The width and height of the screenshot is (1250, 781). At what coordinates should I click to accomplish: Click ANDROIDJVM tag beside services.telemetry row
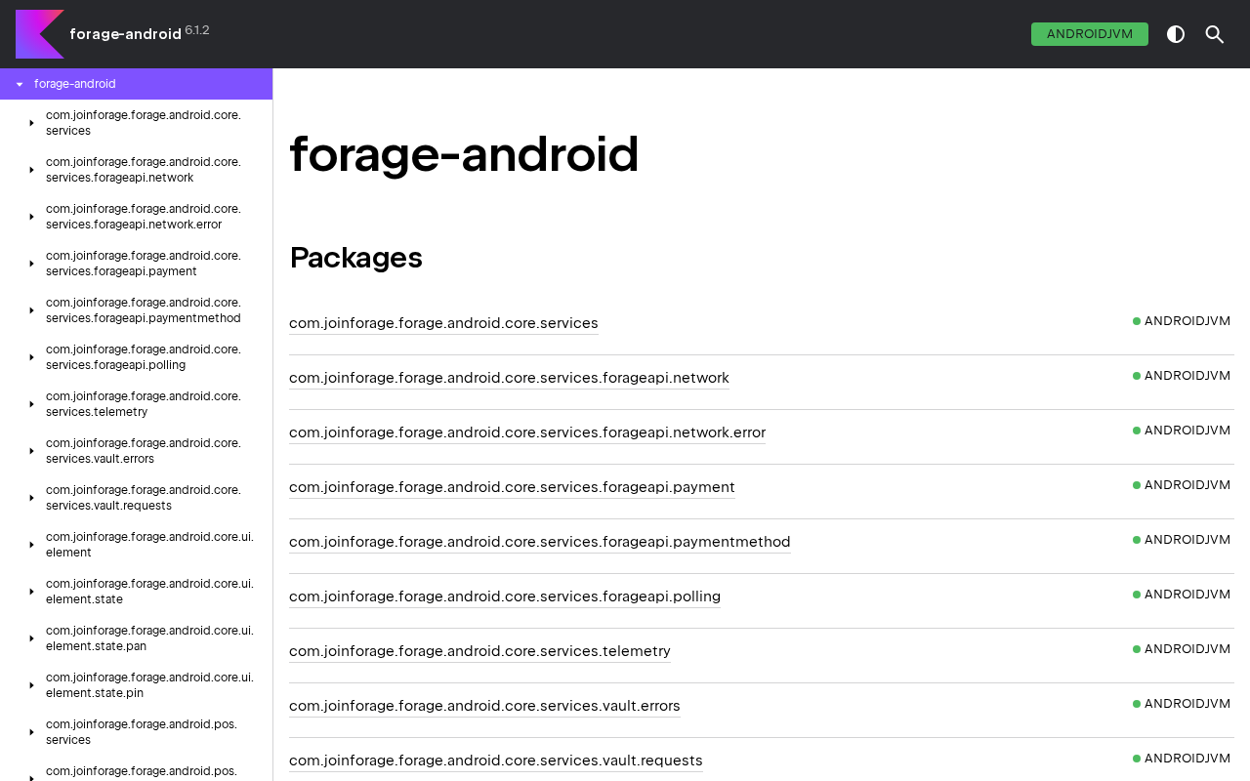pos(1187,649)
